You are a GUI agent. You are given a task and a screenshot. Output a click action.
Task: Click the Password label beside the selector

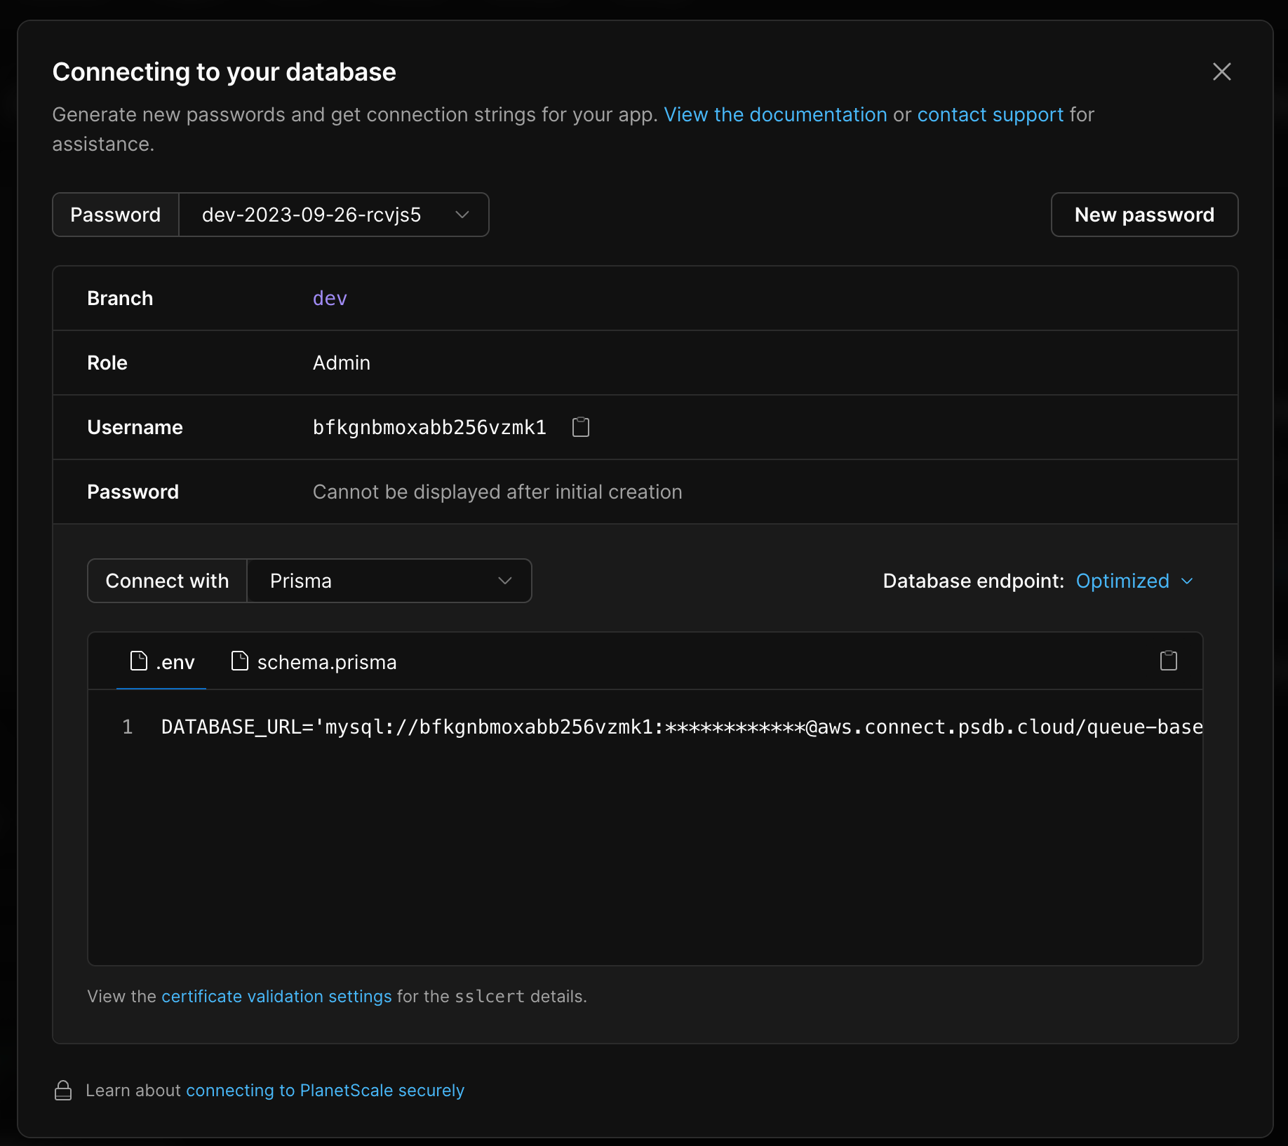(x=116, y=215)
